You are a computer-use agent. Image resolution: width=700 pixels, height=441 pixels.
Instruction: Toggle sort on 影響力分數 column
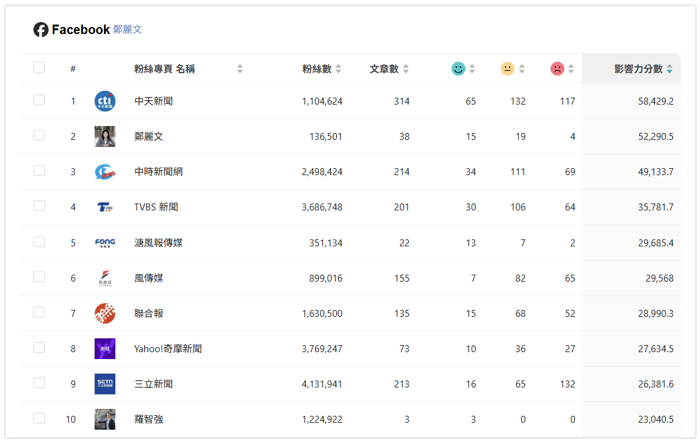click(669, 69)
